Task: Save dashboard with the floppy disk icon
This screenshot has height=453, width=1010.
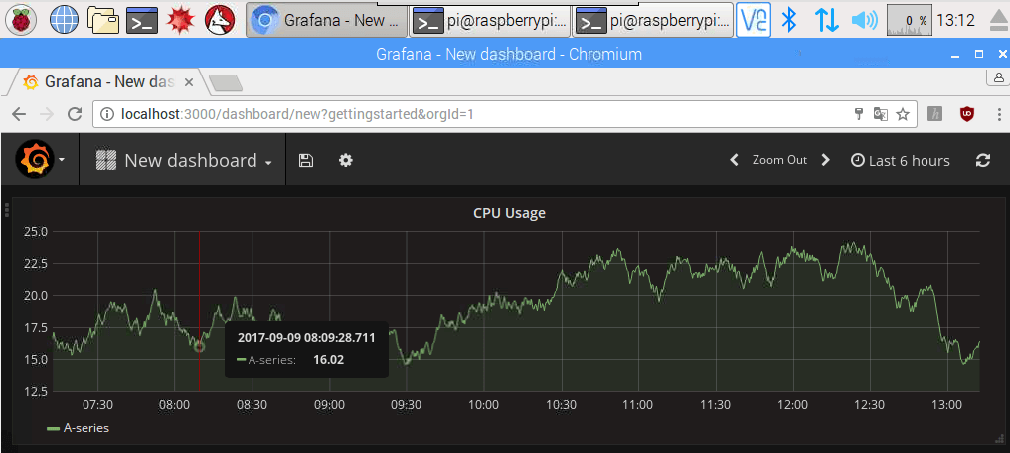Action: tap(306, 160)
